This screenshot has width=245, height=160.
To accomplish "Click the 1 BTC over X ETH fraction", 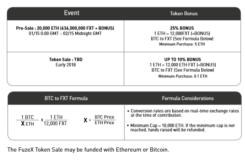I will point(27,120).
